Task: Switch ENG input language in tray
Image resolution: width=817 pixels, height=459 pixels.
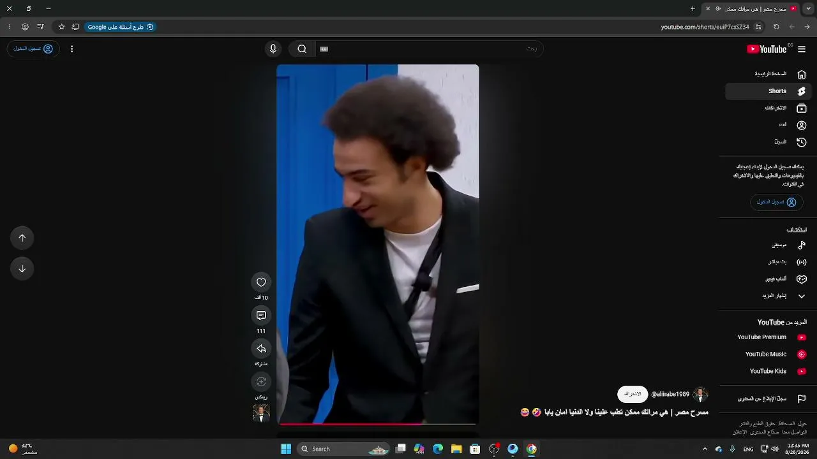Action: (x=748, y=449)
